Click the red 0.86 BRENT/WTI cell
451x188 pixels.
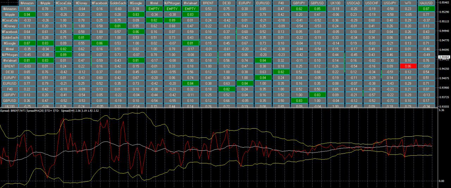(408, 66)
